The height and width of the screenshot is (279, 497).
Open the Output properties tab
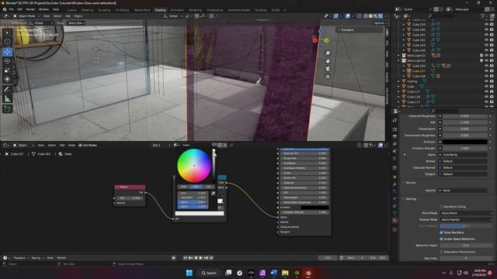pos(395,136)
